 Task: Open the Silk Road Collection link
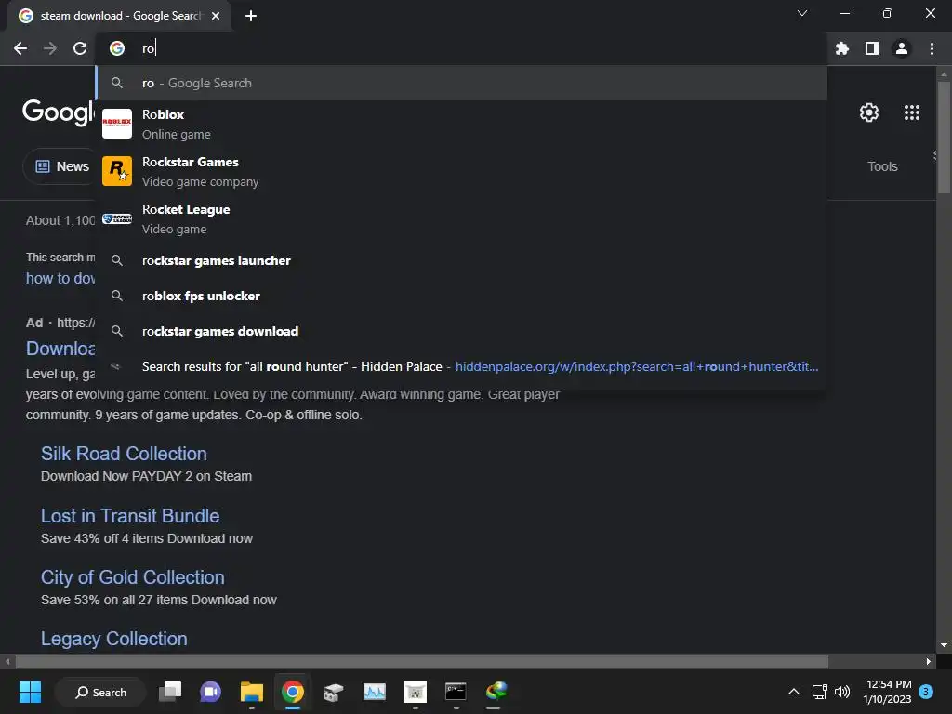(x=124, y=454)
